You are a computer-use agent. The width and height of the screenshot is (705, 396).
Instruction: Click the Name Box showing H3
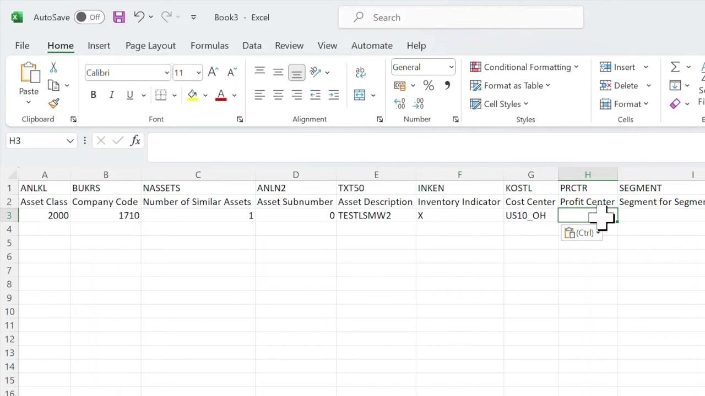pyautogui.click(x=41, y=141)
